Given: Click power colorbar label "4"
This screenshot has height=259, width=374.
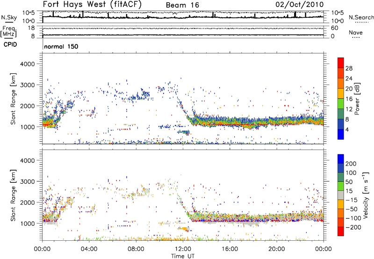Looking at the screenshot, I should coord(347,129).
